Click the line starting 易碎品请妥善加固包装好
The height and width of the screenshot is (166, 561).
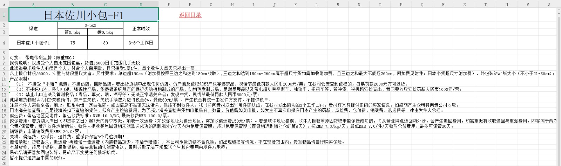point(64,152)
